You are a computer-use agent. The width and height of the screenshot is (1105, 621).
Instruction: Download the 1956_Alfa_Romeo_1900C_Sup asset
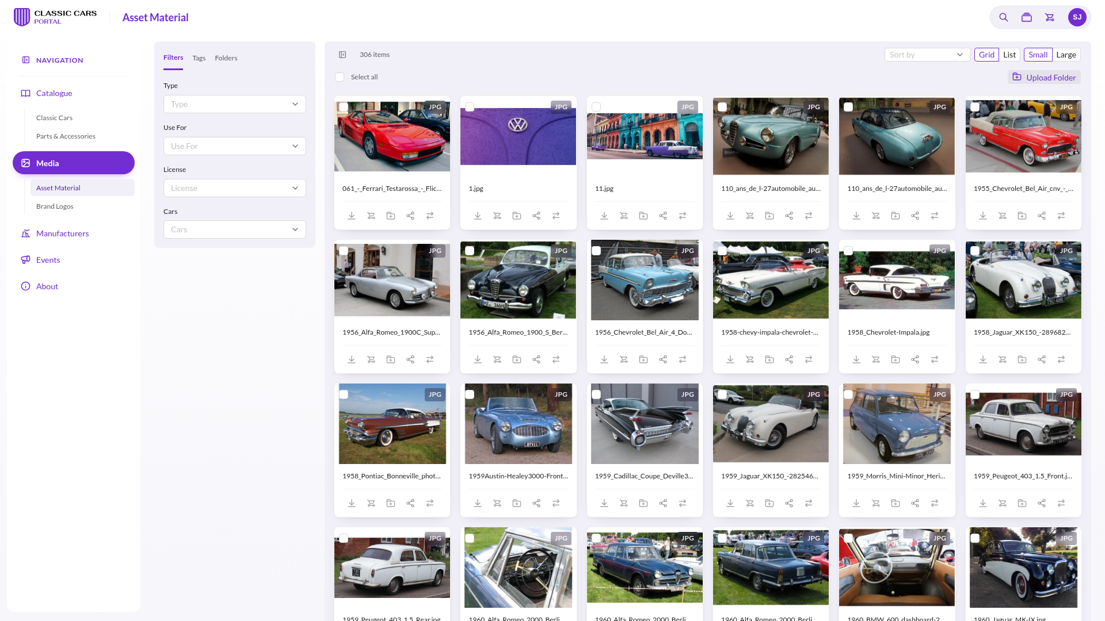click(352, 359)
